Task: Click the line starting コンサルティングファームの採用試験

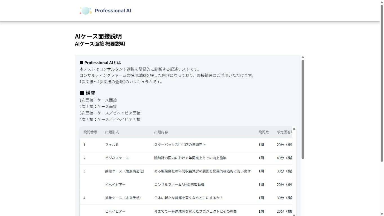Action: click(x=167, y=76)
